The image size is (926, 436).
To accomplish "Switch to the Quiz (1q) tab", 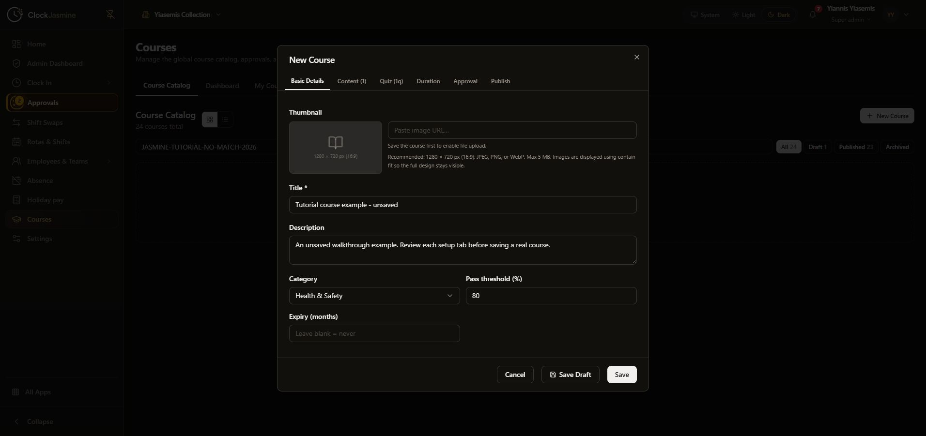I will click(391, 81).
